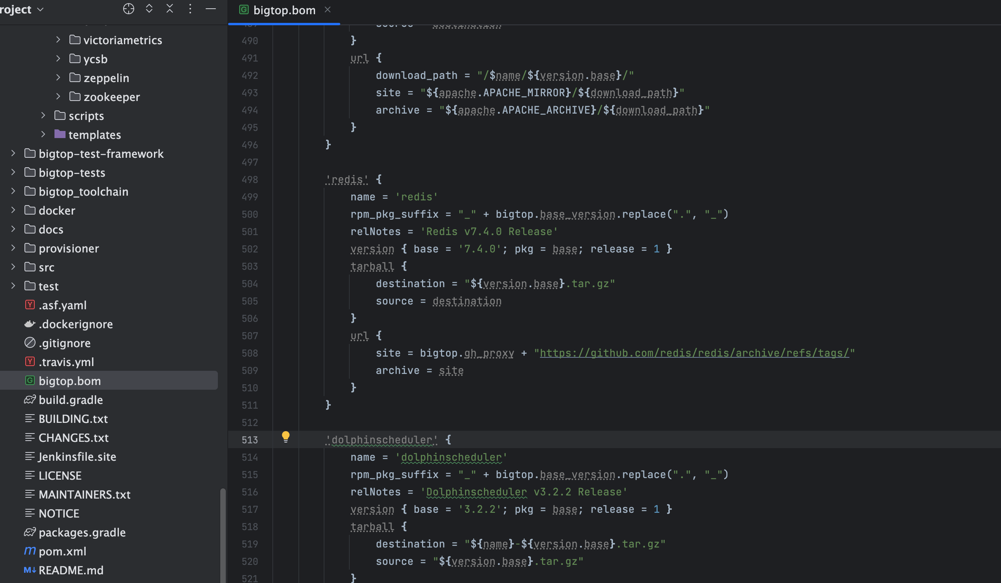Select MAINTAINERS.txt in project tree
Viewport: 1001px width, 583px height.
(x=84, y=495)
